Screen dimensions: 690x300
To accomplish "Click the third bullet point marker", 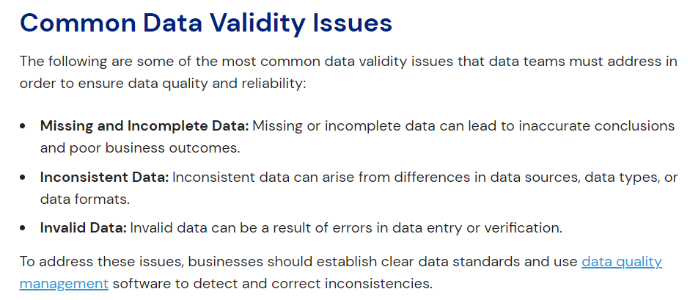I will point(26,227).
